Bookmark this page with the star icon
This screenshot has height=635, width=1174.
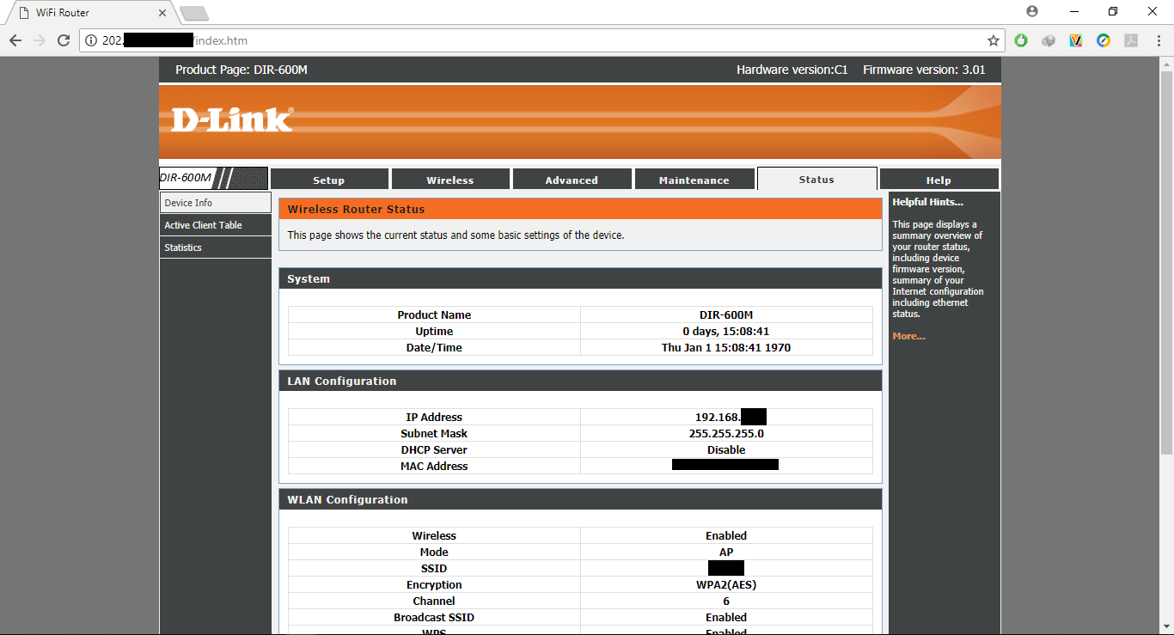(994, 40)
